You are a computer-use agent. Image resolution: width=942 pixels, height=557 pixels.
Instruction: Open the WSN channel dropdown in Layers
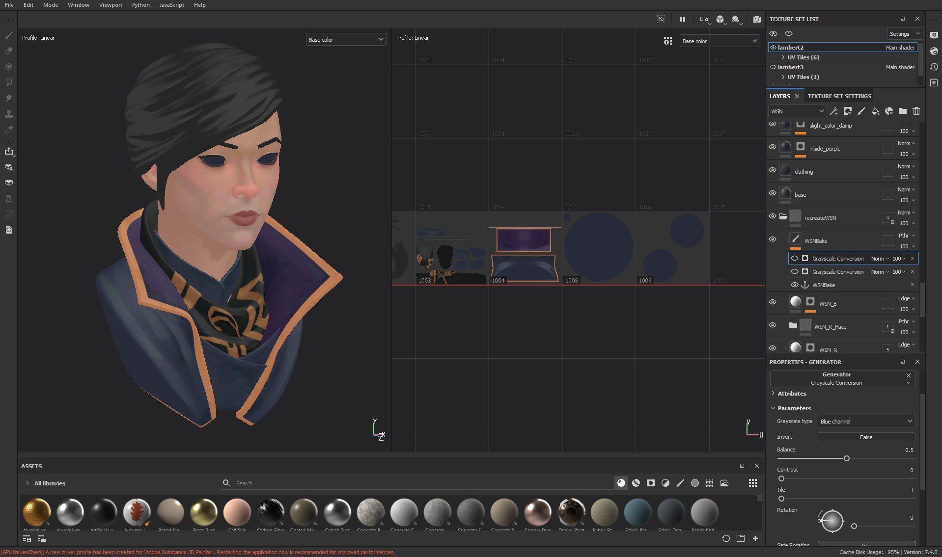[797, 111]
